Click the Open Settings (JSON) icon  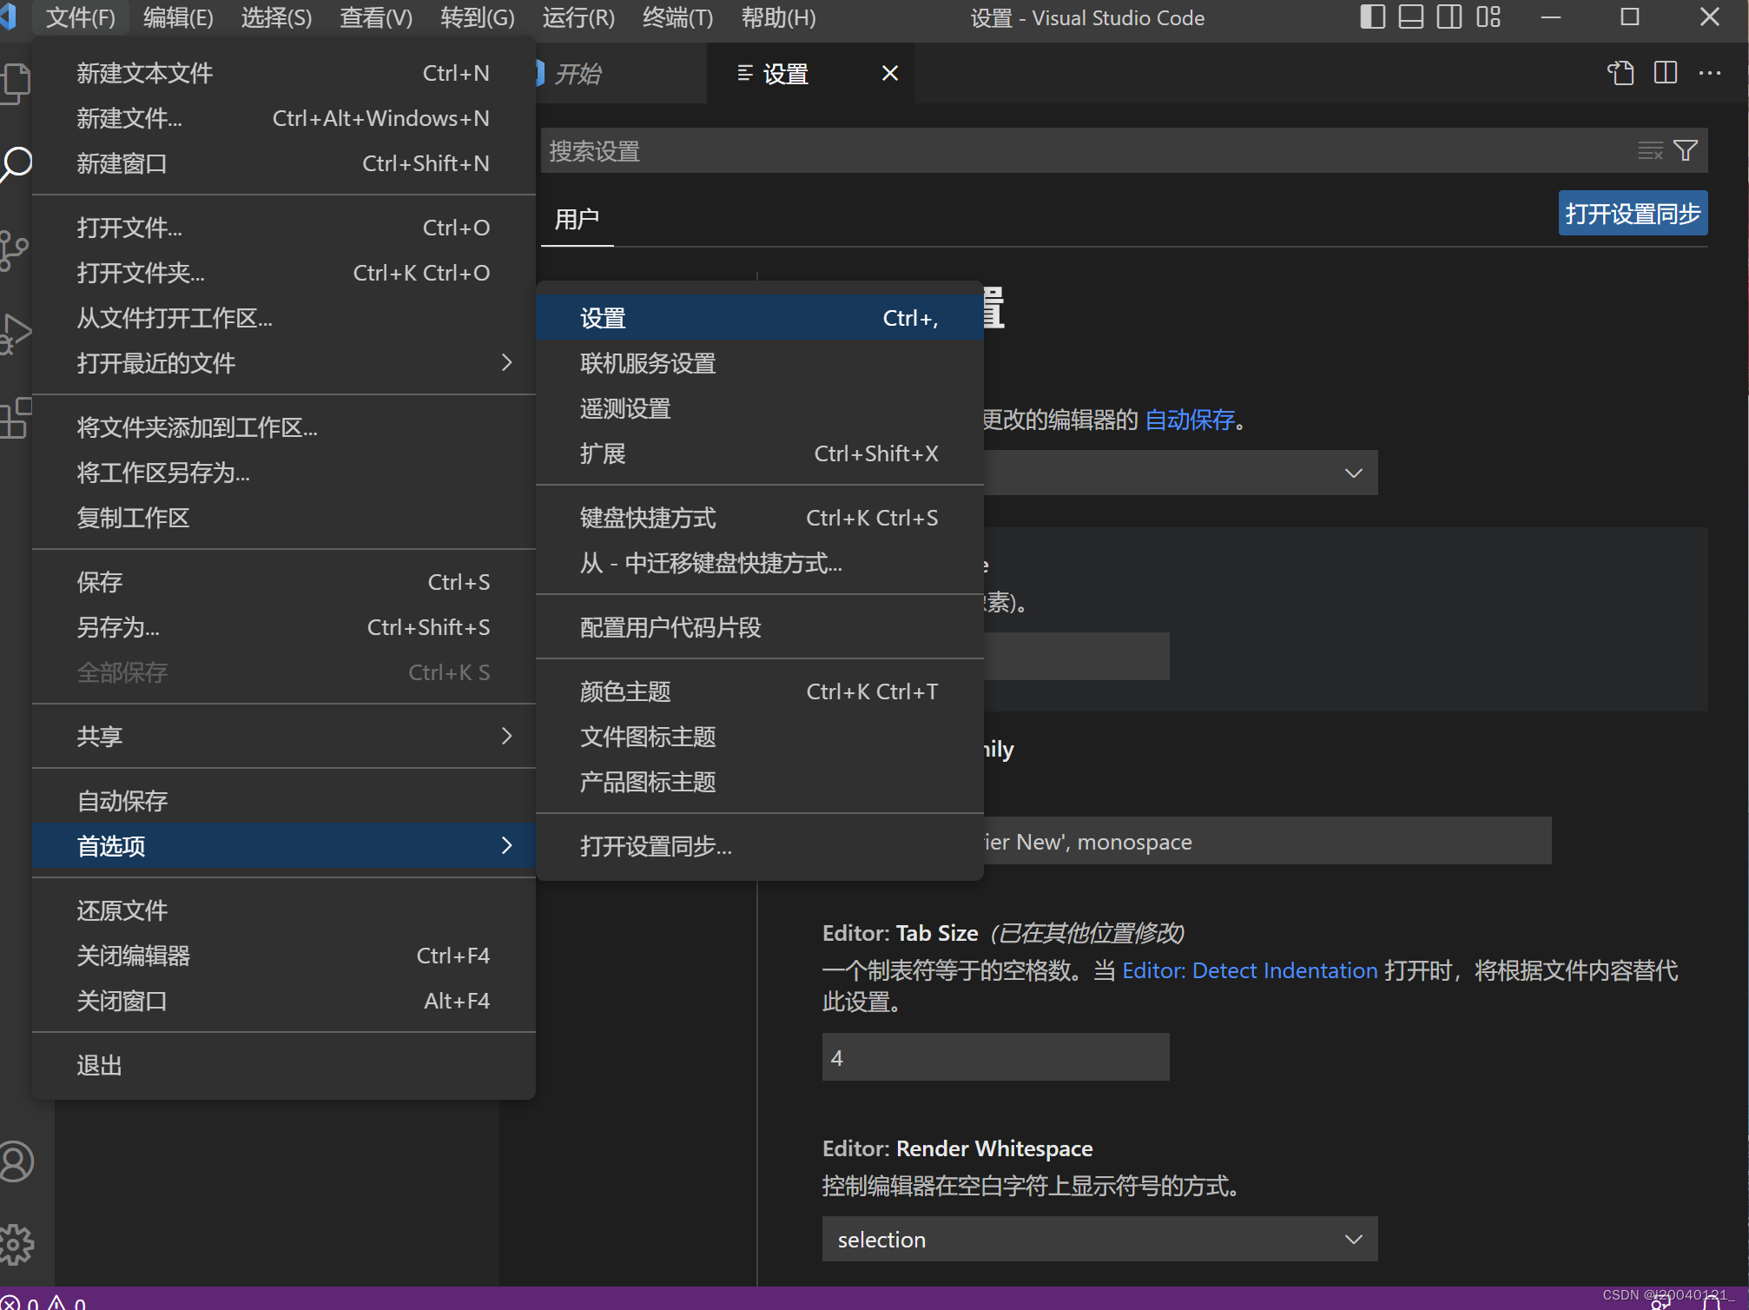[x=1620, y=73]
